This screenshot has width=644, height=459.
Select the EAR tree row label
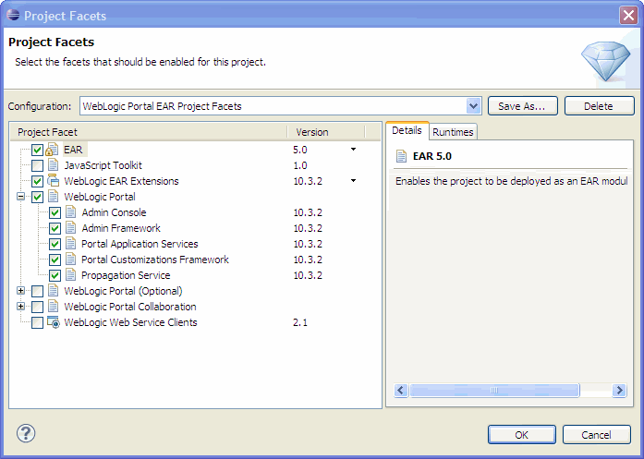pos(73,150)
